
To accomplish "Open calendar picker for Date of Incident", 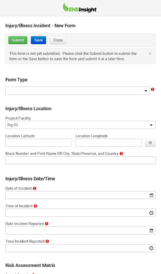I will coord(152,195).
